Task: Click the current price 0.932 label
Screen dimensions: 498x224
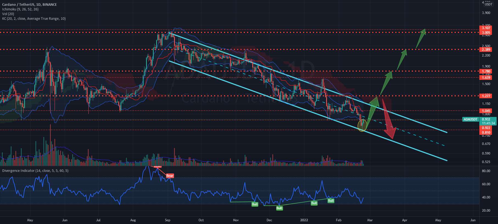Action: pyautogui.click(x=486, y=119)
